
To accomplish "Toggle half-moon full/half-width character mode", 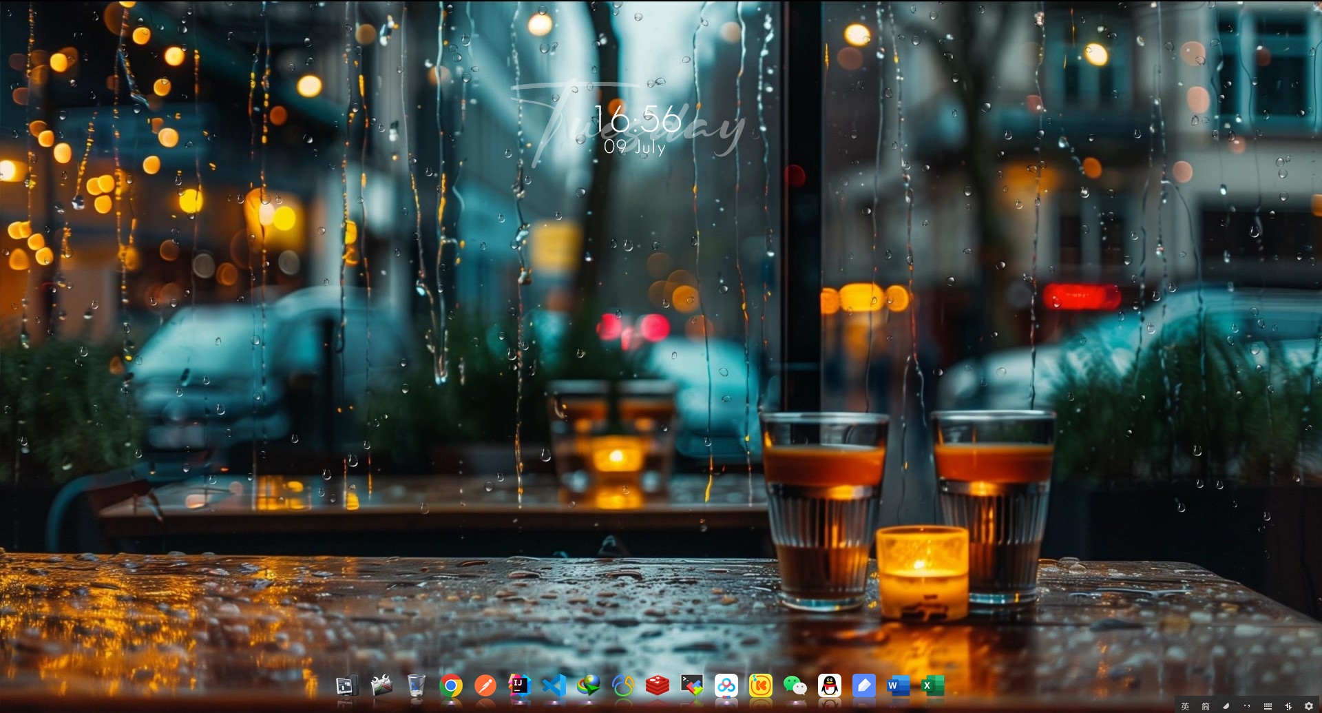I will [1226, 706].
